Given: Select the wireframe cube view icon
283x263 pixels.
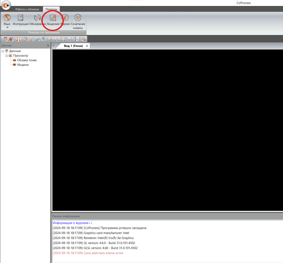Looking at the screenshot, I should [5, 39].
